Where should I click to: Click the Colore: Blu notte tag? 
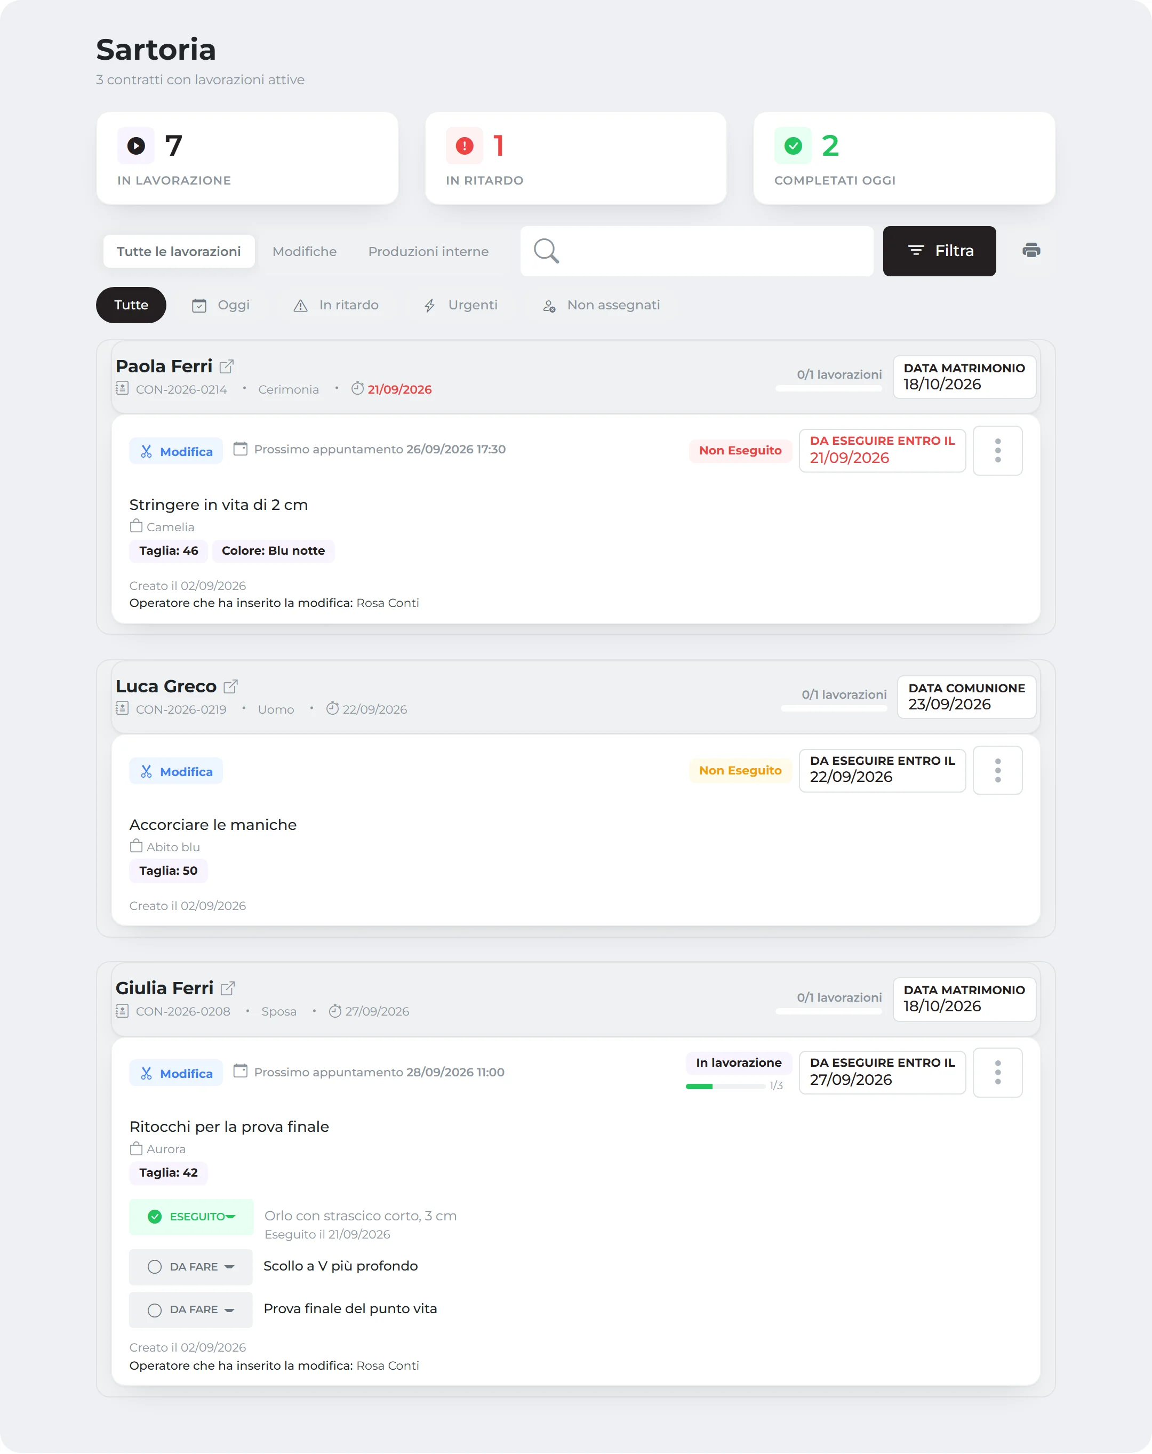273,551
